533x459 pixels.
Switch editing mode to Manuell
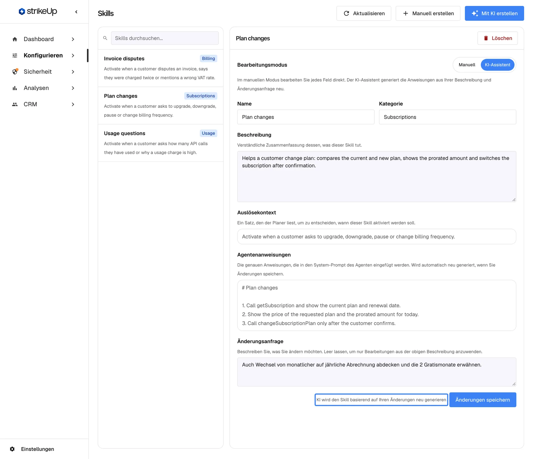(467, 65)
